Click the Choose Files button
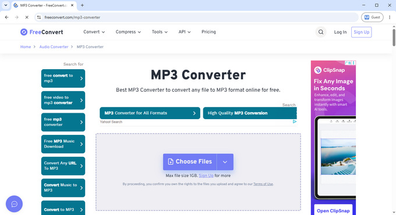The image size is (396, 215). (x=190, y=162)
